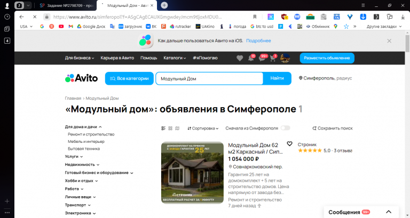Open YouTube bookmark icon
Image resolution: width=410 pixels, height=218 pixels.
(61, 26)
